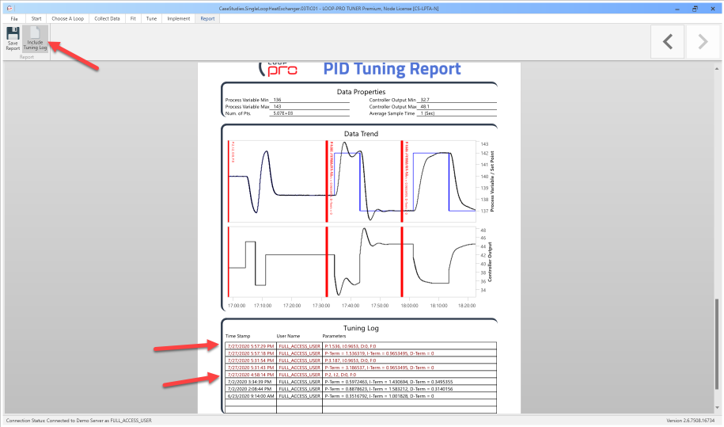Click the scrollbar up arrow
The width and height of the screenshot is (724, 427).
(717, 69)
